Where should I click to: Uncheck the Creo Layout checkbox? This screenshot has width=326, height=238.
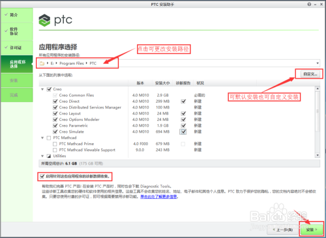click(x=55, y=113)
